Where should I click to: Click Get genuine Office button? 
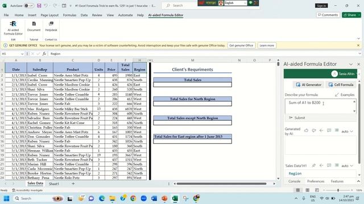241,45
